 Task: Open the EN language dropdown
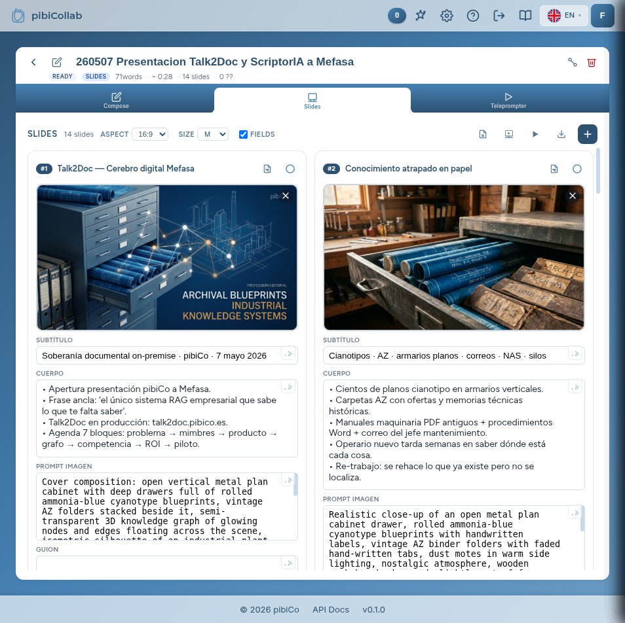point(563,16)
